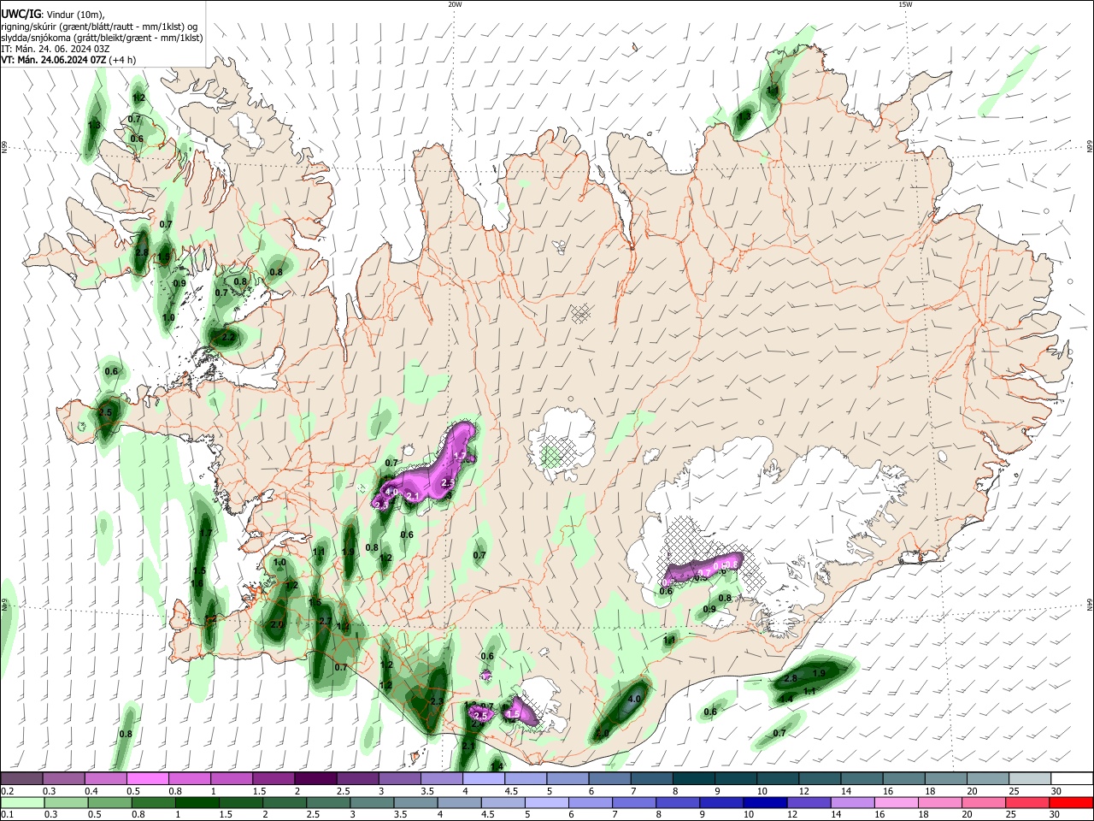Image resolution: width=1094 pixels, height=821 pixels.
Task: Click the 0.1 label on the rain legend
Action: (x=7, y=815)
